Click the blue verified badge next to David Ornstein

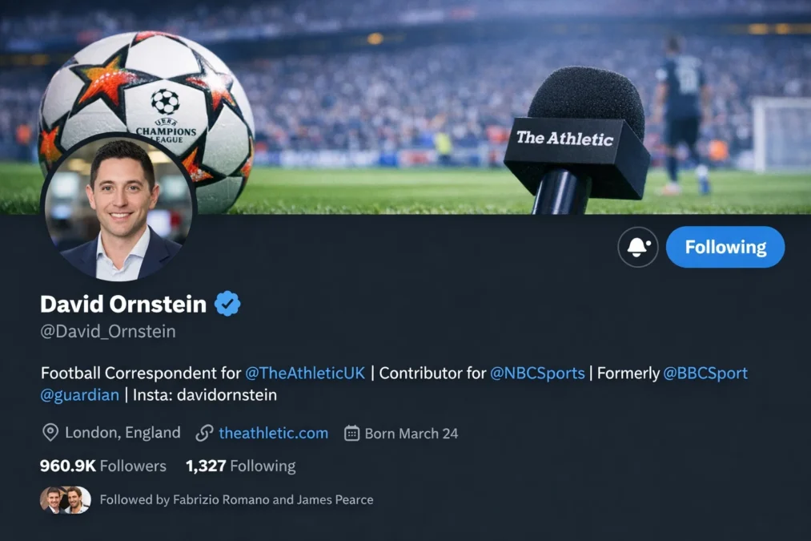(x=227, y=304)
